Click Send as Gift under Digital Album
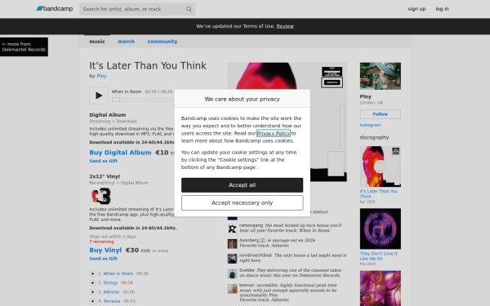490x306 pixels. [x=103, y=161]
